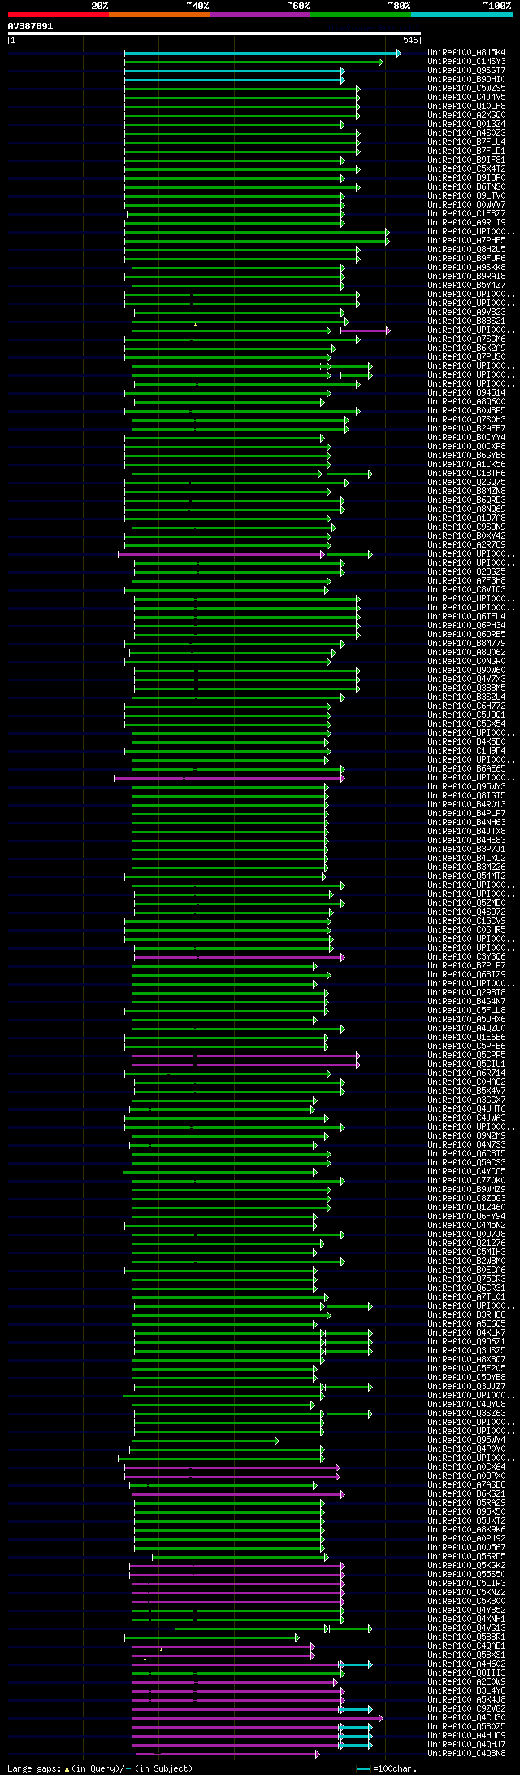
Task: Select label UniRef100_B2W8M0
Action: click(x=466, y=1261)
